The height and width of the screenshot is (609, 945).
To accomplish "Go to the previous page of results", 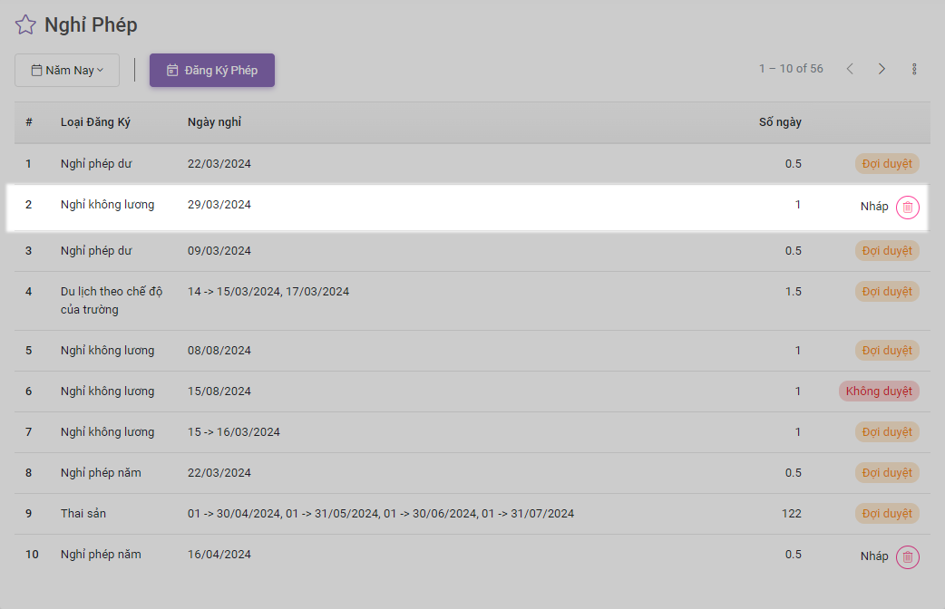I will point(850,69).
